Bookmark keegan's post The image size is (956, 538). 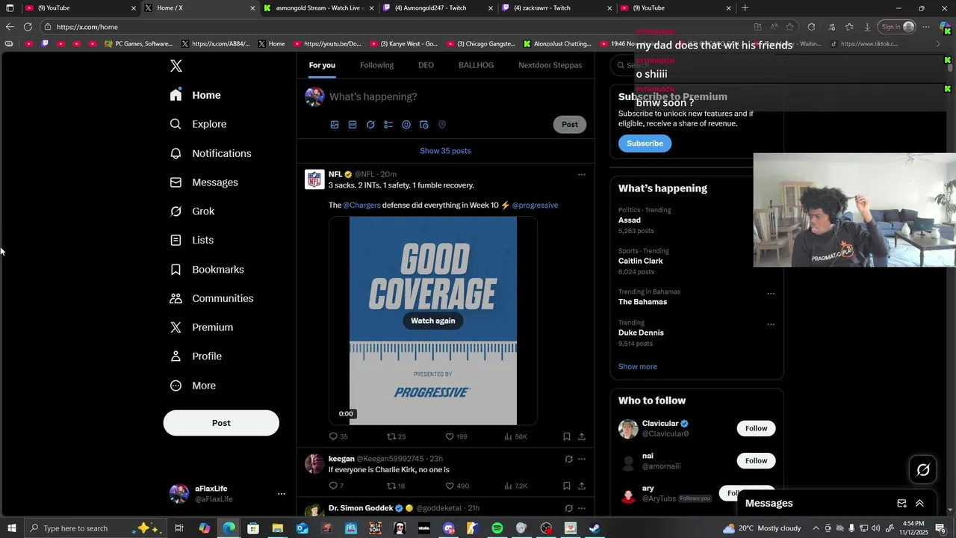pos(567,486)
